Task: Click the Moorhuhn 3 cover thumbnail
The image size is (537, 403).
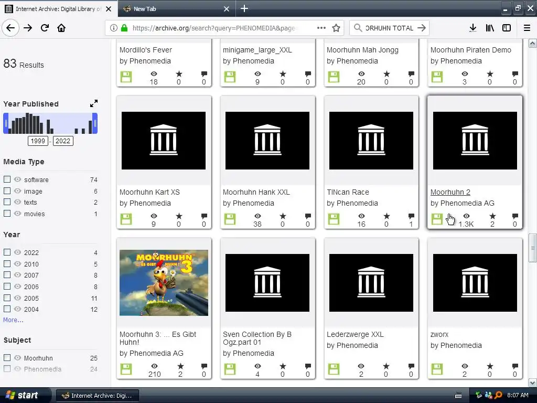Action: [164, 283]
